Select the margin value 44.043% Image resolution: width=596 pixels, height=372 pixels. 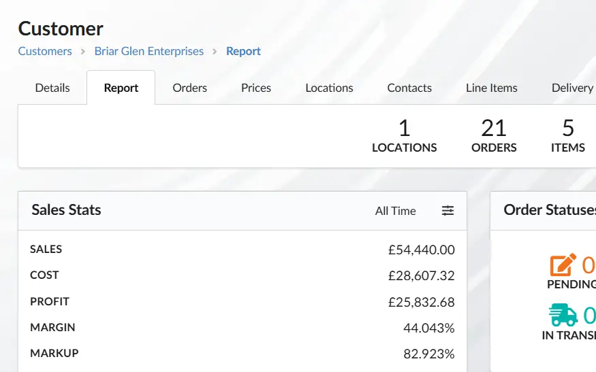[x=428, y=328]
